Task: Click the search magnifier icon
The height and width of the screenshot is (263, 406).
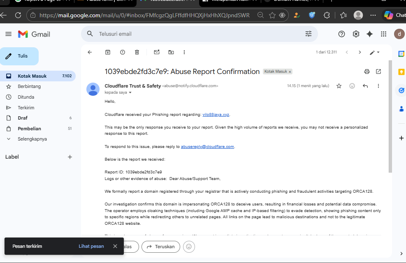Action: pos(90,34)
